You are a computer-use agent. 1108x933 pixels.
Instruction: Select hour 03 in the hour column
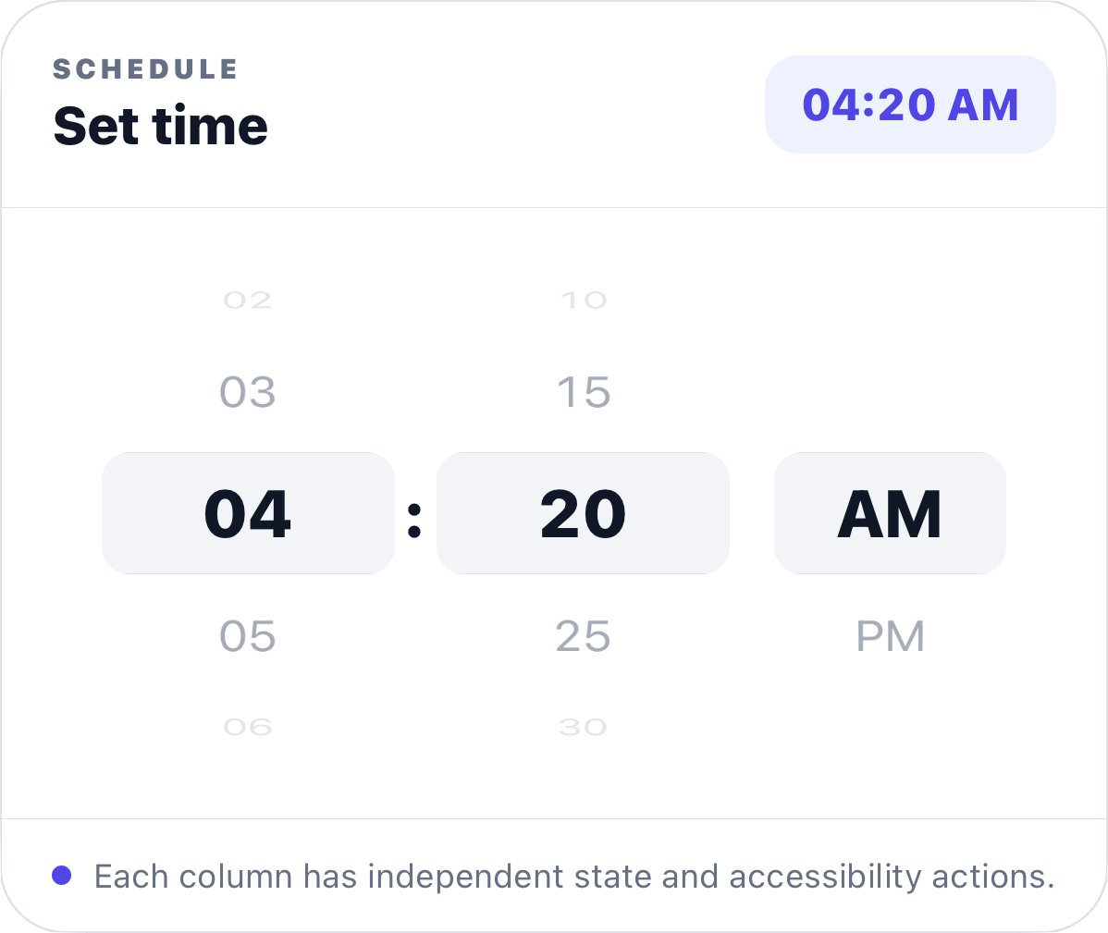[x=247, y=392]
